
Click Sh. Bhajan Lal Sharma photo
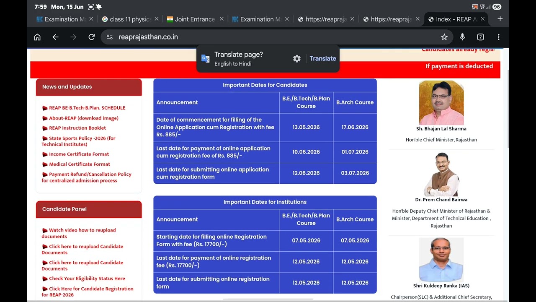(x=441, y=103)
